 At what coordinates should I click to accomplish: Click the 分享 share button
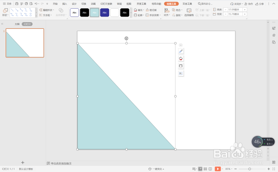pyautogui.click(x=260, y=4)
